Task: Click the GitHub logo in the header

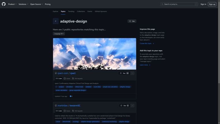Action: pos(4,4)
